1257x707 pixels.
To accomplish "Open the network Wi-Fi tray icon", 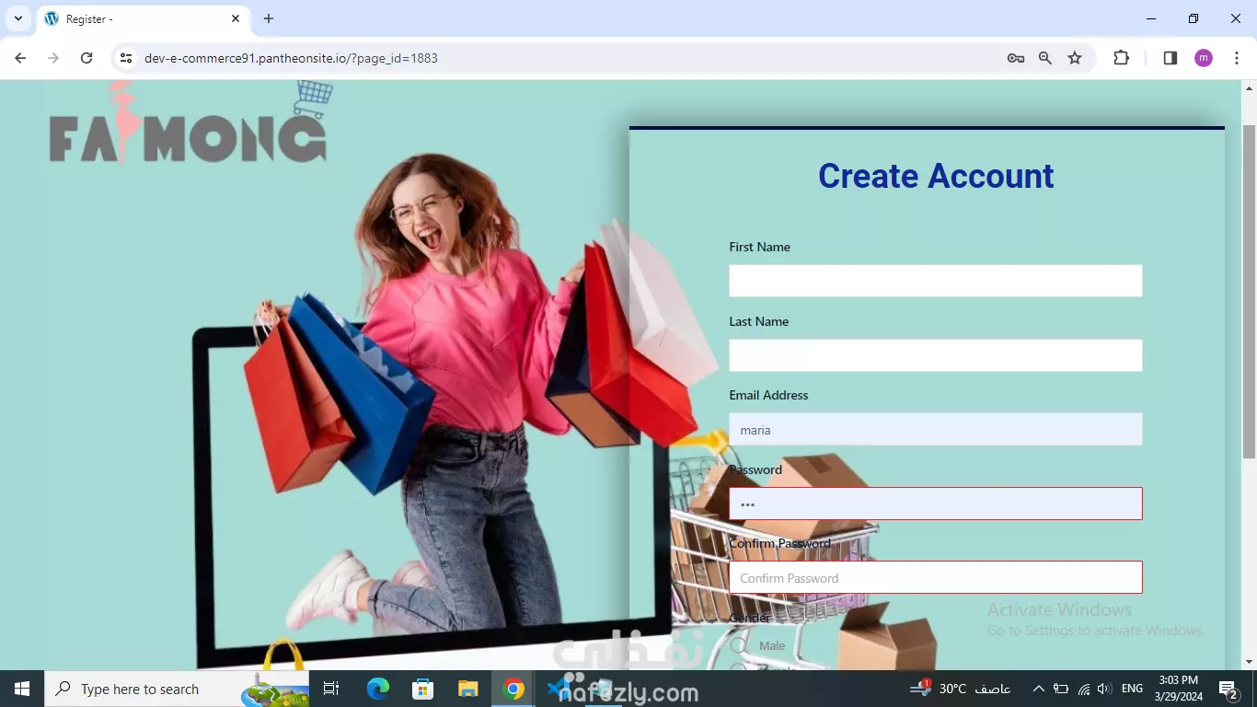I will 1084,689.
